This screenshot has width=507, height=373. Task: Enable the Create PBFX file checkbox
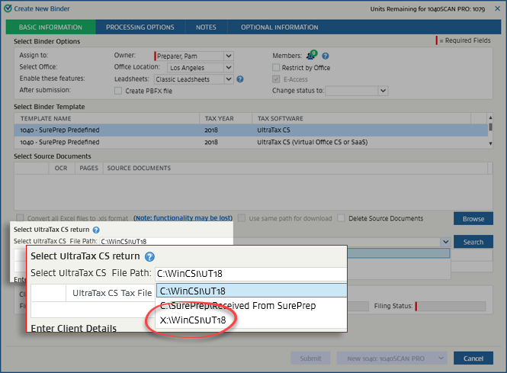coord(117,91)
